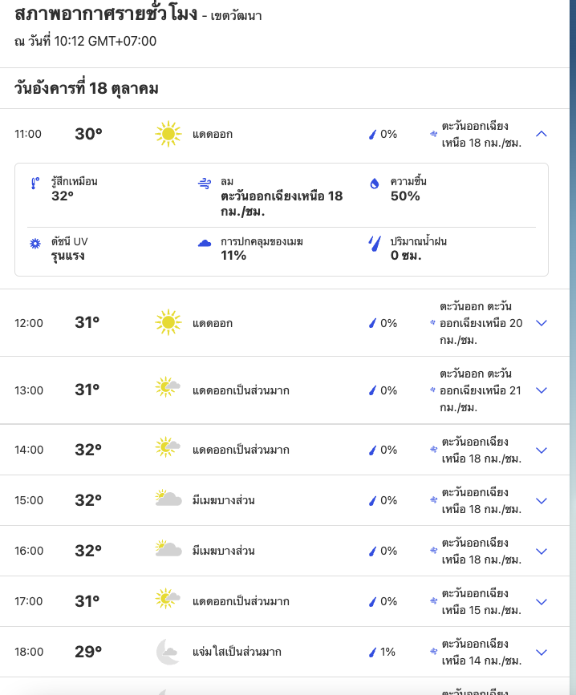
Task: Click the partly cloudy icon at 15:00
Action: tap(168, 500)
